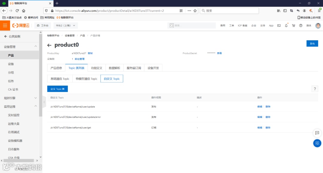Viewport: 323px width, 173px height.
Task: Delete the /user/update topic row
Action: pyautogui.click(x=268, y=107)
